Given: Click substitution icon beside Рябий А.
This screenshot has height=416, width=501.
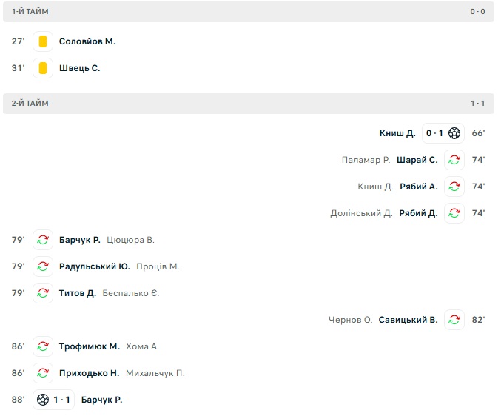Looking at the screenshot, I should 454,187.
